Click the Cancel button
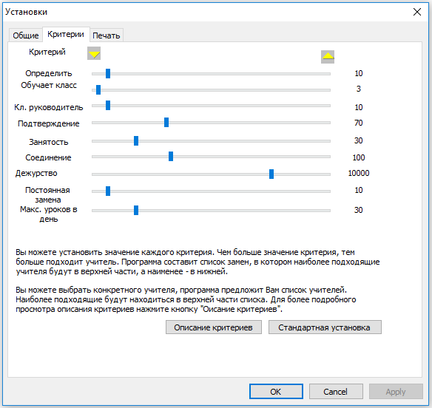Screen dimensions: 432x408 pyautogui.click(x=336, y=391)
